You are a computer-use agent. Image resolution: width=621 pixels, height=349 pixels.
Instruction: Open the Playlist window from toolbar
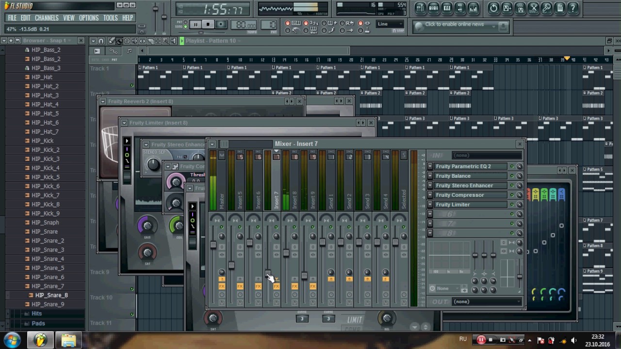coord(421,8)
